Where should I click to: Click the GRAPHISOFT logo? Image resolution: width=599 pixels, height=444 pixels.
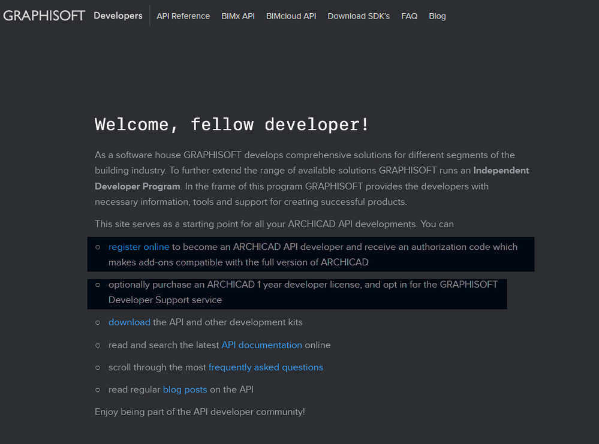(x=44, y=16)
